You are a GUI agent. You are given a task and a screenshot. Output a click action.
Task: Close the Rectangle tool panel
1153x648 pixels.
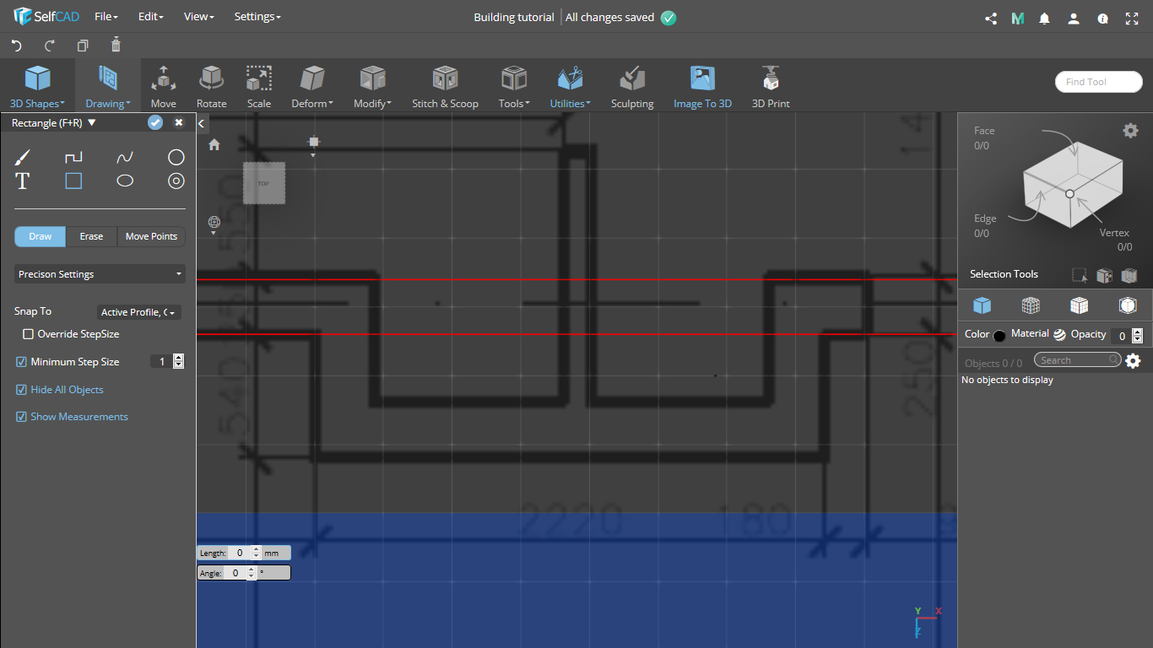point(179,123)
